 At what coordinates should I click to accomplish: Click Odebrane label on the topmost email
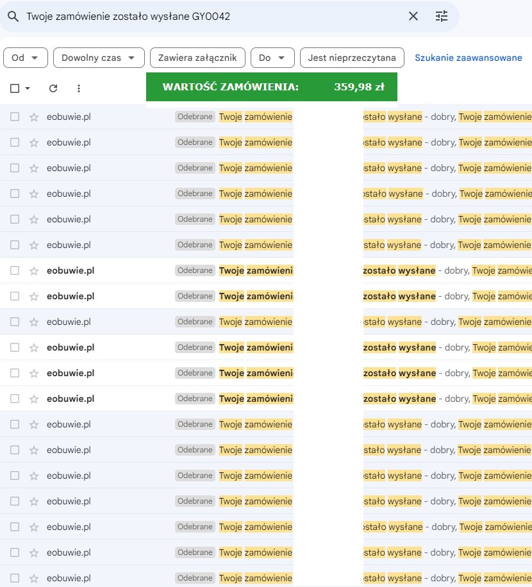195,117
